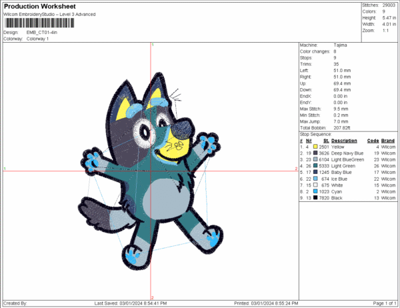Screen dimensions: 400x308
Task: Click the Min Stitch value 0.2 mm
Action: [341, 115]
